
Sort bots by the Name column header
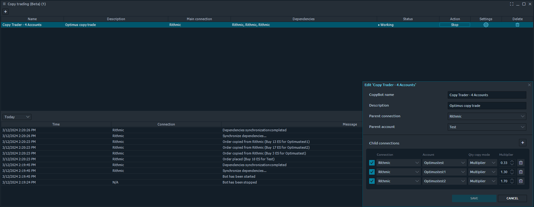[32, 19]
